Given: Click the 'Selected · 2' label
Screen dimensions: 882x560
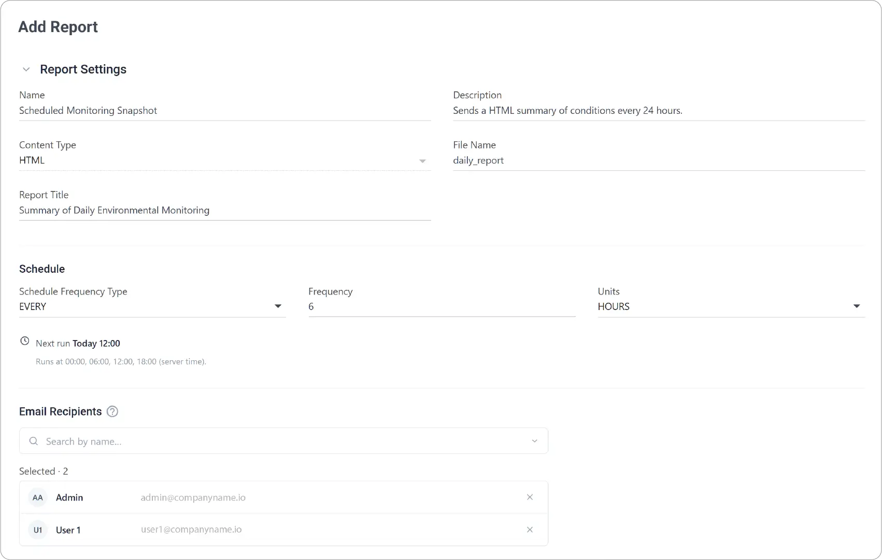Looking at the screenshot, I should [44, 471].
